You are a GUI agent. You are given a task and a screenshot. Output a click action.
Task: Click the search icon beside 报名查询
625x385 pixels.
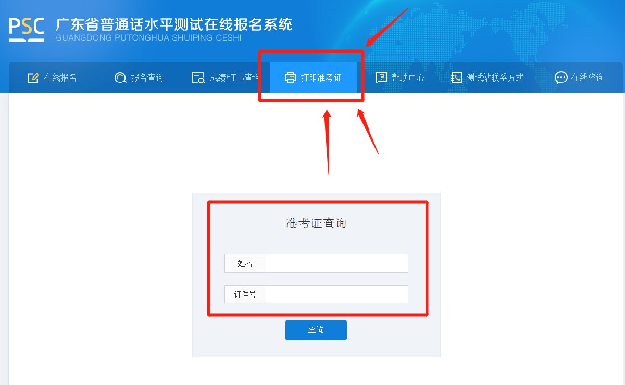[x=120, y=78]
